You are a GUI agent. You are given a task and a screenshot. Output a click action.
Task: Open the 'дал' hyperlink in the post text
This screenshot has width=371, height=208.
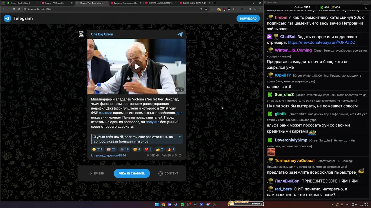[179, 113]
